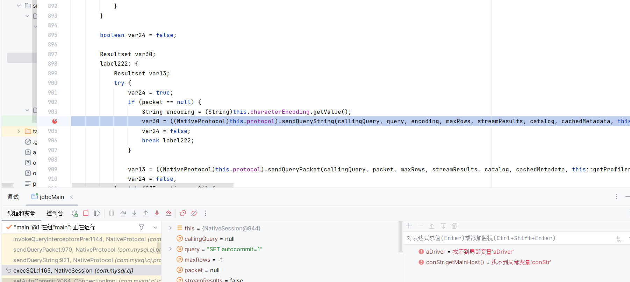Click the Step Into icon
This screenshot has height=282, width=630.
(x=134, y=213)
